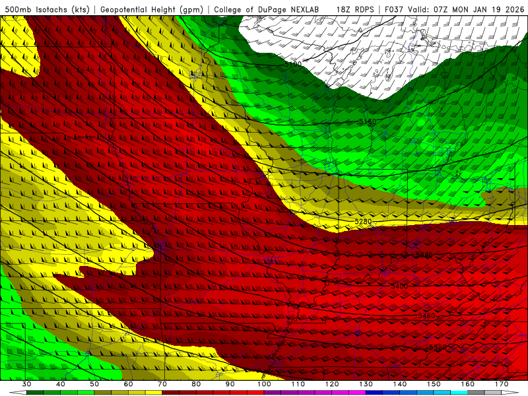Click the 80 value on the color scale

196,384
